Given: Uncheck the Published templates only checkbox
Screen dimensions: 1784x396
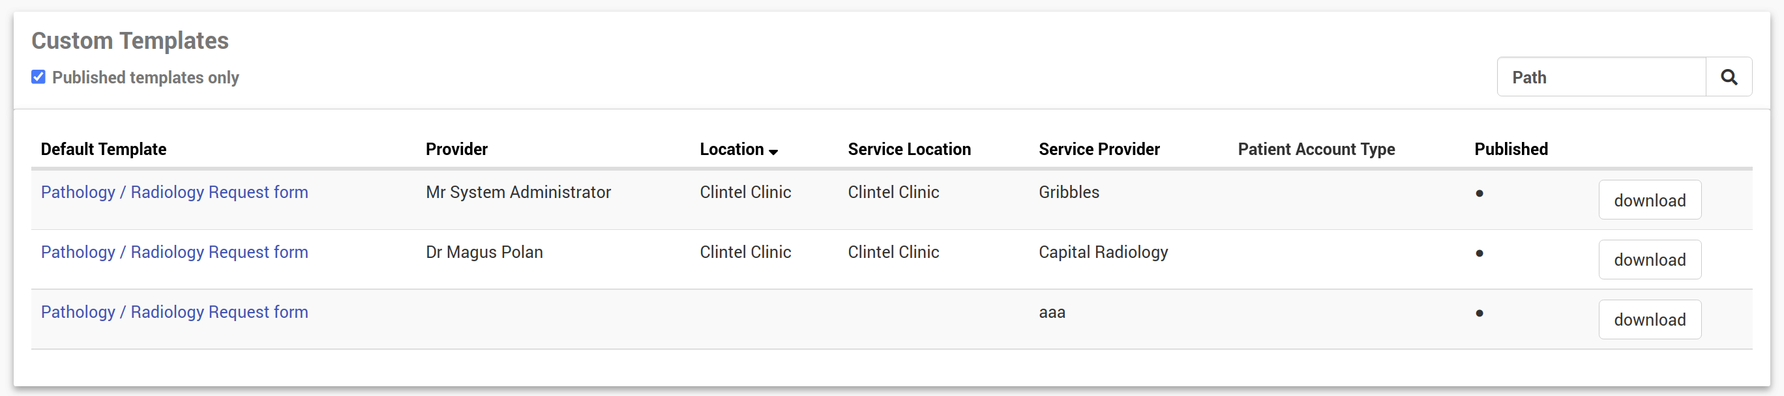Looking at the screenshot, I should [x=38, y=77].
